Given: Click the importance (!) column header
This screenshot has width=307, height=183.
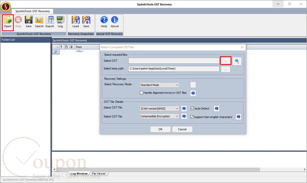Looking at the screenshot, I should coord(61,47).
